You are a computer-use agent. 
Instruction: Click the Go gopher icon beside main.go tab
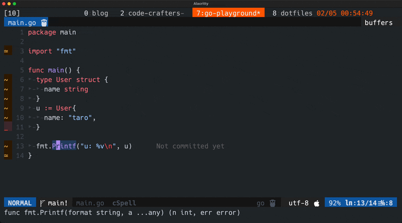pyautogui.click(x=44, y=23)
